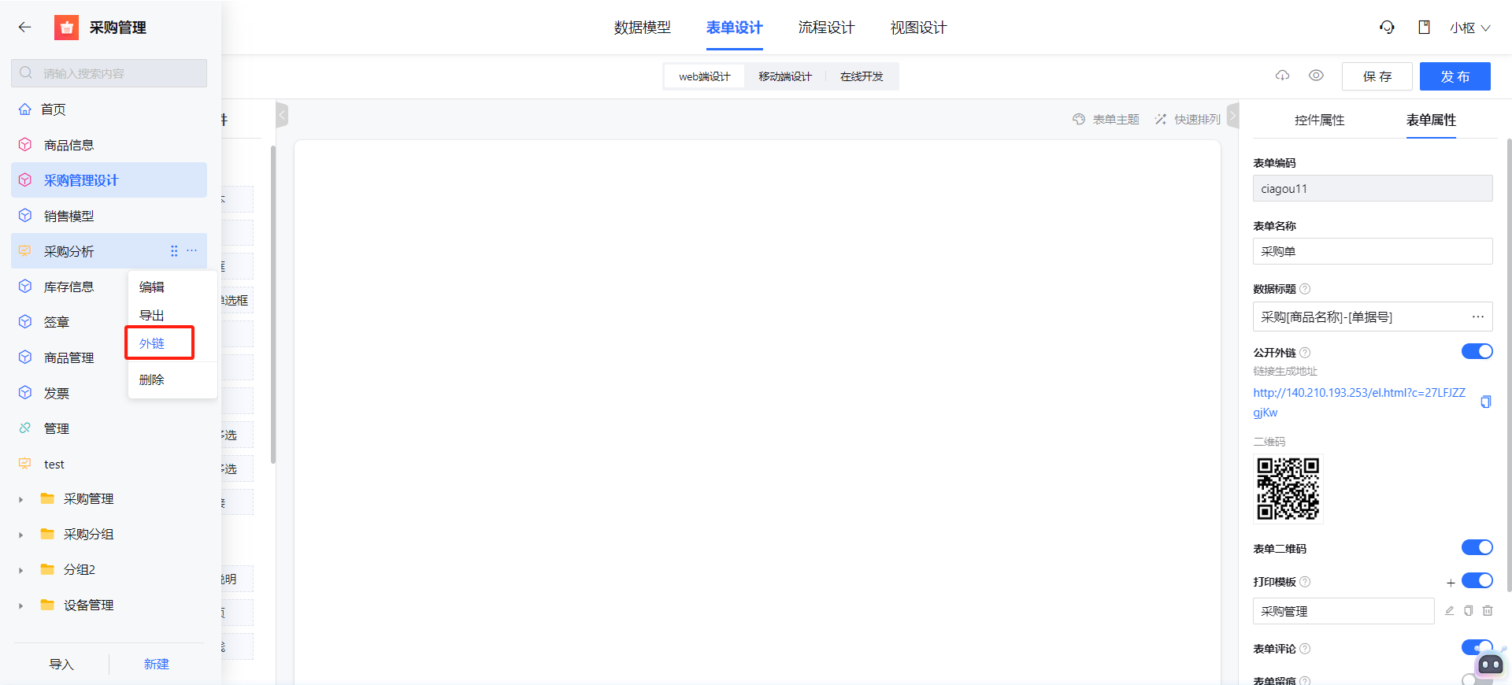
Task: Click the help icon next to 表单评论
Action: pyautogui.click(x=1305, y=649)
